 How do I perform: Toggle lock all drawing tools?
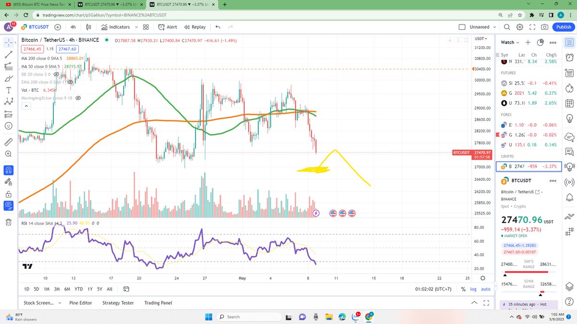9,194
